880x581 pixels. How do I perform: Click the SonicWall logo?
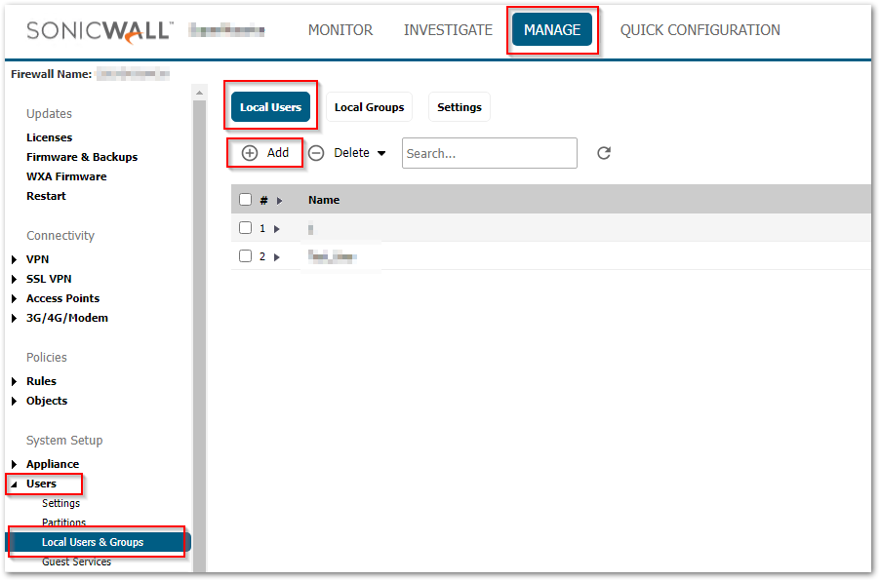point(99,30)
